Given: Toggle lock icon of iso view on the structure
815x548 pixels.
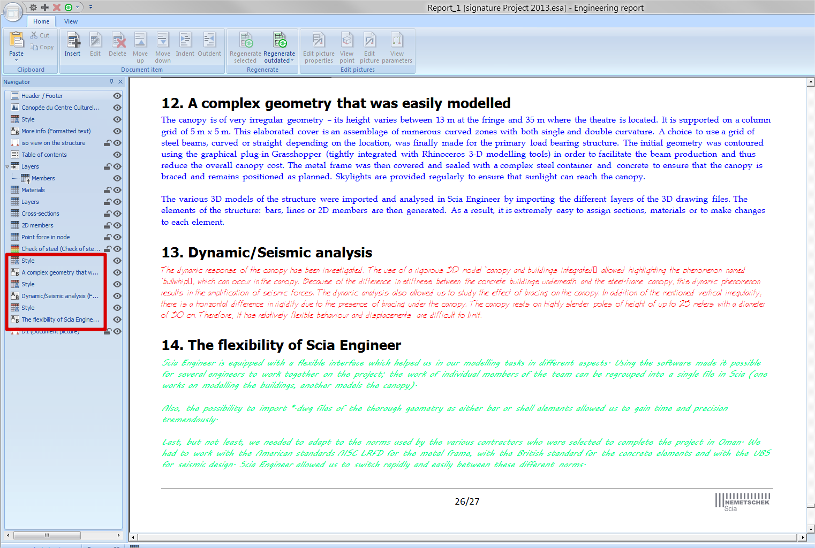Looking at the screenshot, I should [108, 143].
